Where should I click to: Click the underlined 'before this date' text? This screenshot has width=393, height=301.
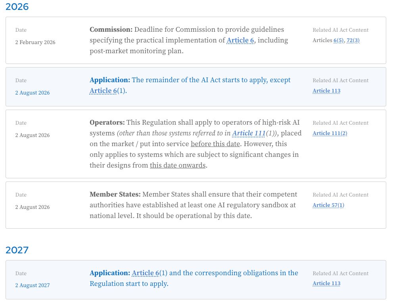point(215,144)
